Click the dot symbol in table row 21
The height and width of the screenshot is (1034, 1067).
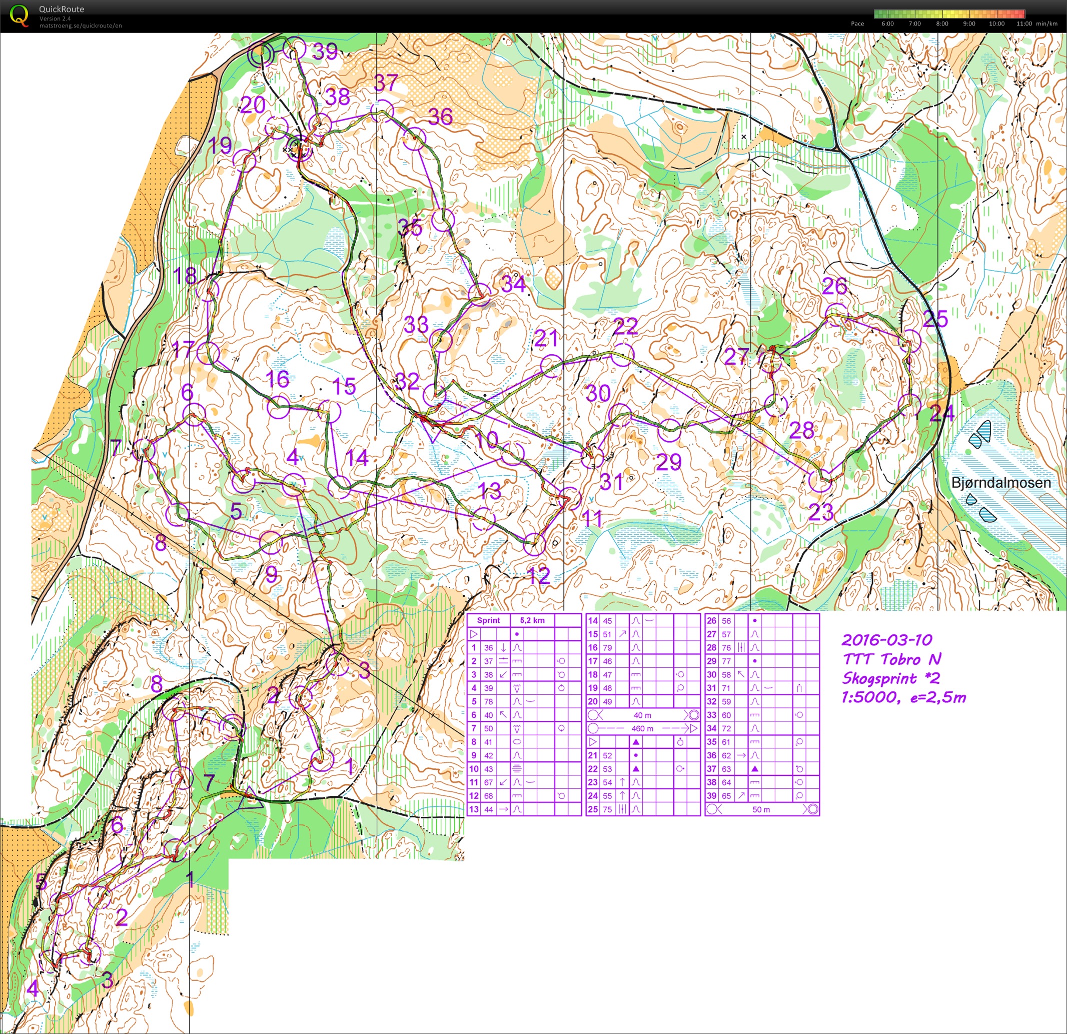tap(635, 755)
